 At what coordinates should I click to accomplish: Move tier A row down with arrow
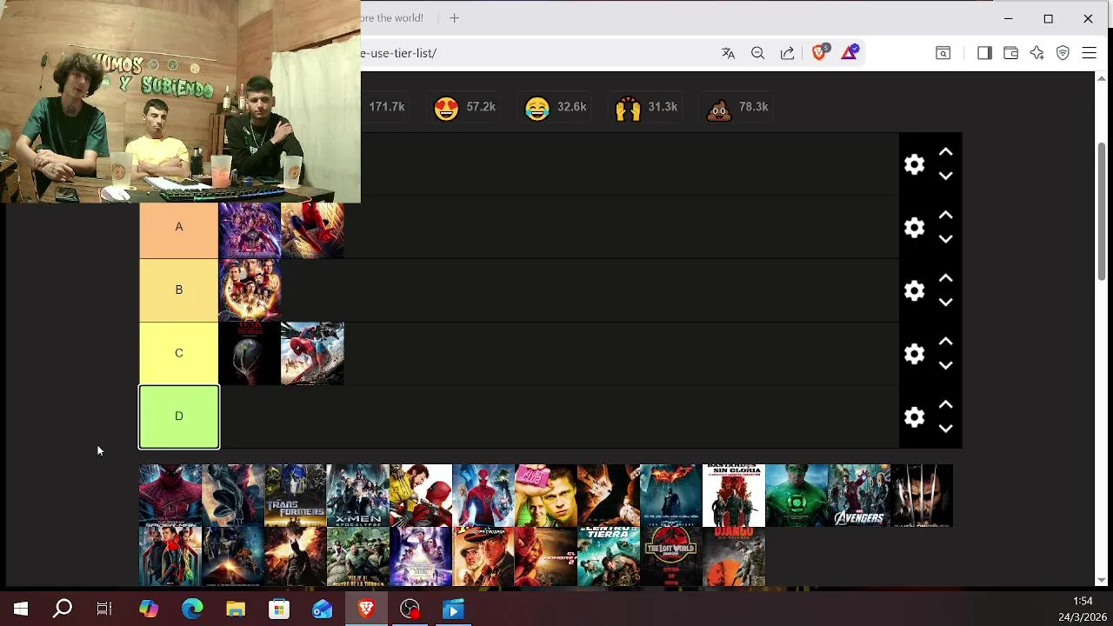click(x=945, y=239)
